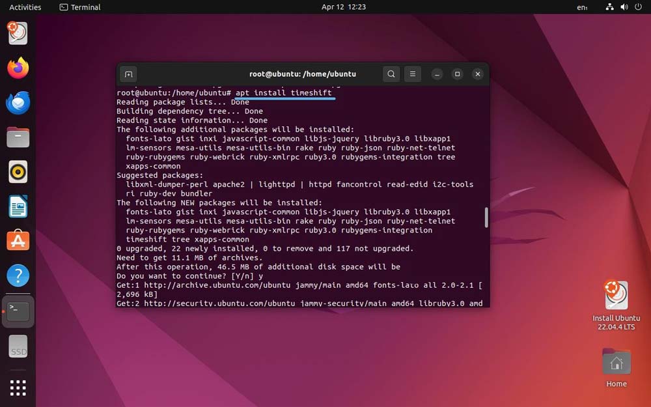The width and height of the screenshot is (651, 407).
Task: Open the clock calendar showing Apr 12
Action: [x=344, y=7]
